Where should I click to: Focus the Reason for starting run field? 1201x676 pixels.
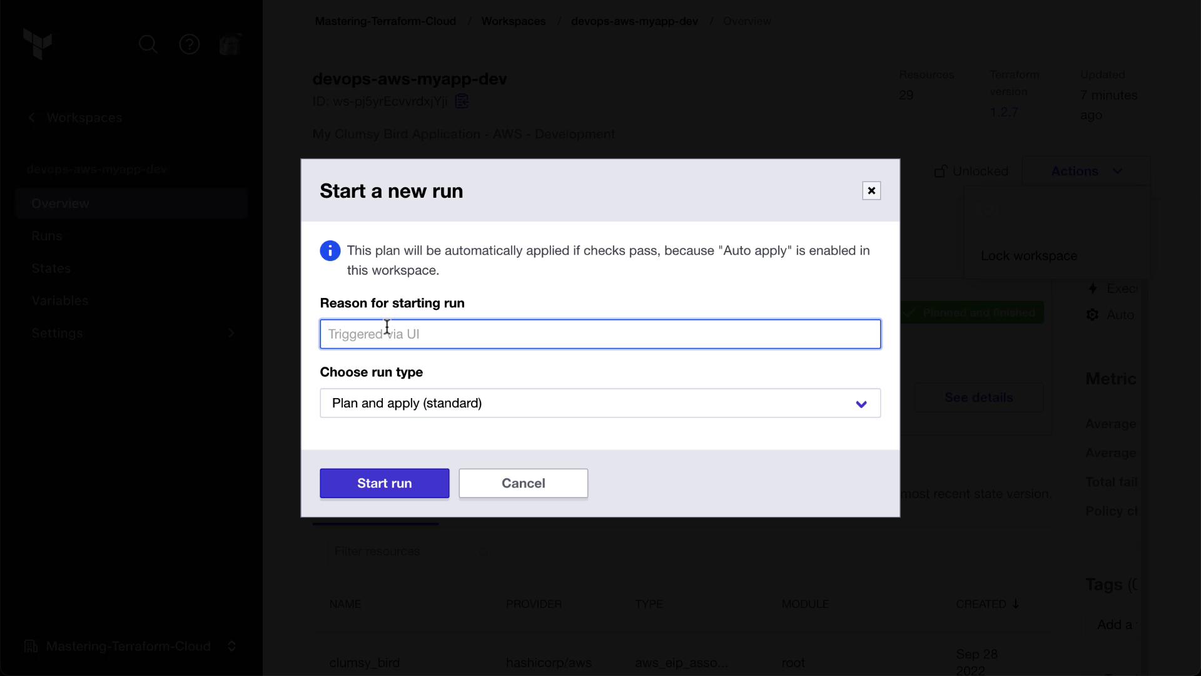point(600,334)
